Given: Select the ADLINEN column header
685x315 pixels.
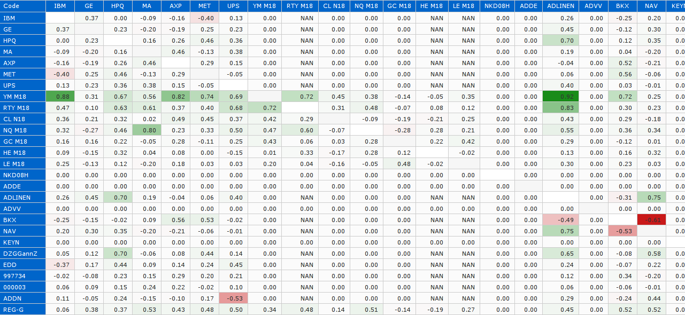Looking at the screenshot, I should click(561, 6).
